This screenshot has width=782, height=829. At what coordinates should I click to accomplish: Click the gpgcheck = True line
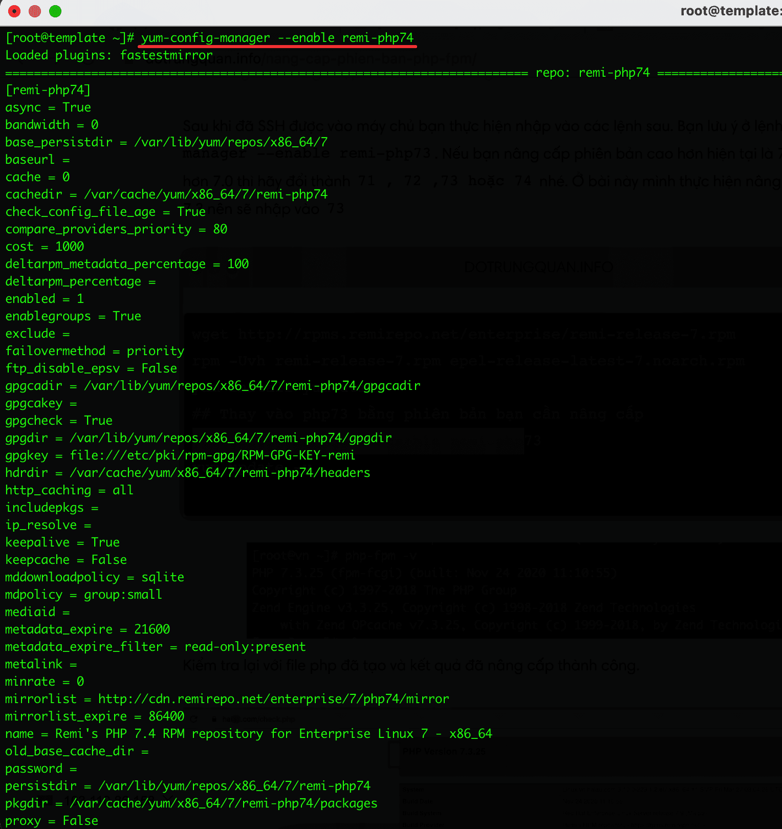(x=59, y=421)
